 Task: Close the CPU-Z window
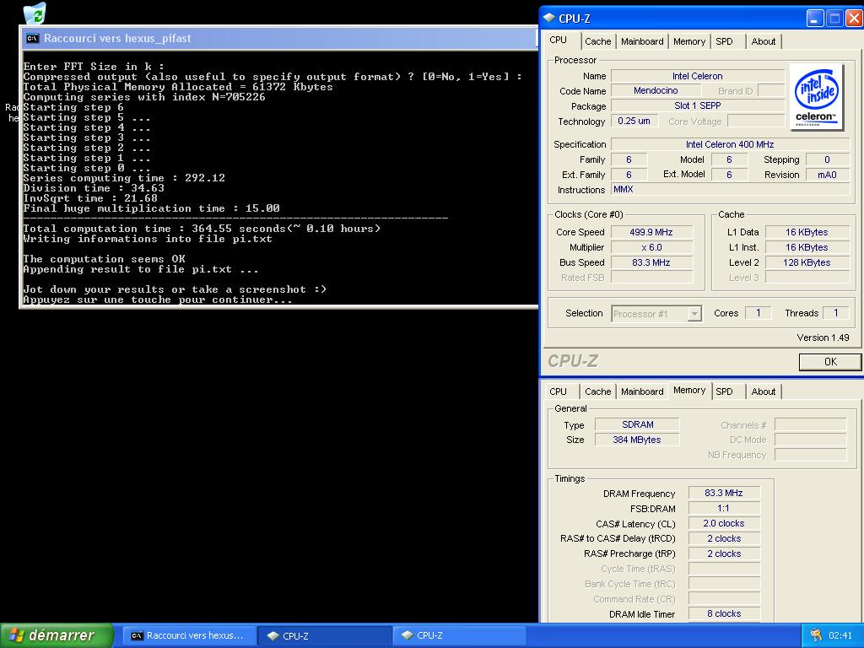(854, 19)
